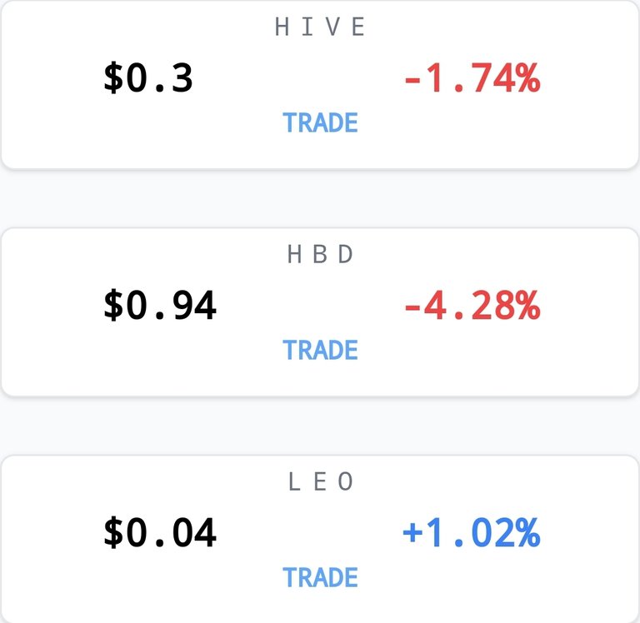Image resolution: width=640 pixels, height=623 pixels.
Task: Click the gap between HIVE and HBD cards
Action: 320,199
